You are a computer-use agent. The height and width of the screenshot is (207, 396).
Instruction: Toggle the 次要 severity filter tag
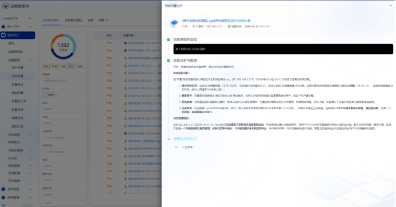(x=63, y=66)
